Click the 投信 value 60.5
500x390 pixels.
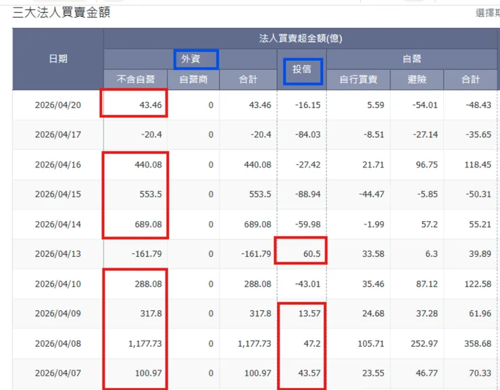click(x=312, y=254)
